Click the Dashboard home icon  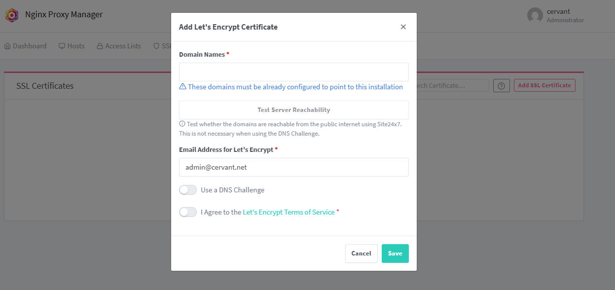pyautogui.click(x=7, y=46)
